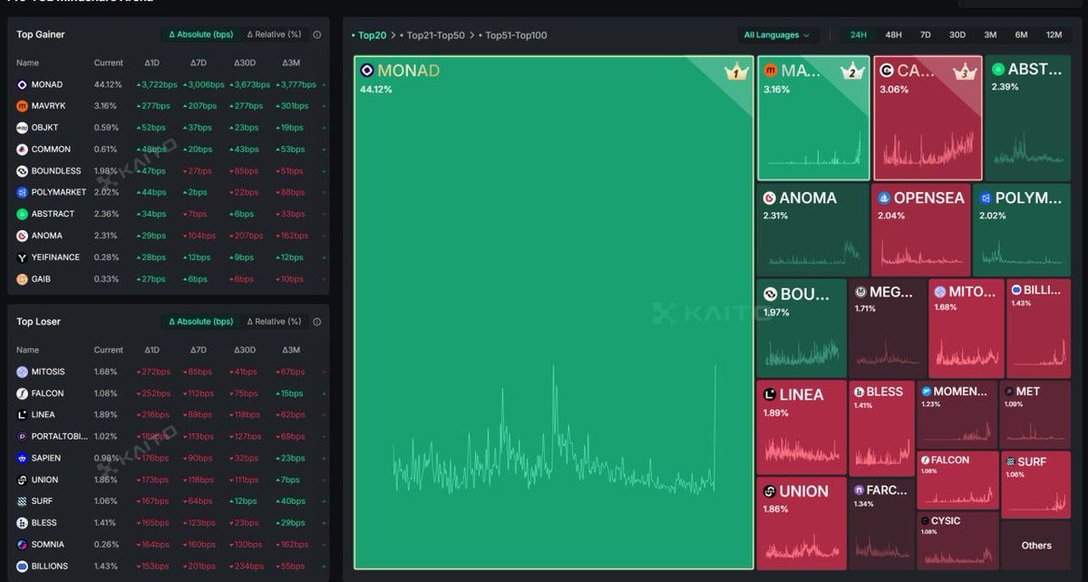Click MITOSIS's 272bps Δ1D value
The image size is (1088, 582).
(153, 372)
